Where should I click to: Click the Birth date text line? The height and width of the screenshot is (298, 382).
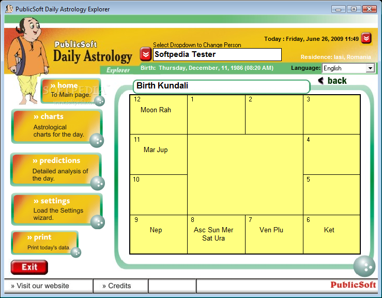[x=207, y=68]
